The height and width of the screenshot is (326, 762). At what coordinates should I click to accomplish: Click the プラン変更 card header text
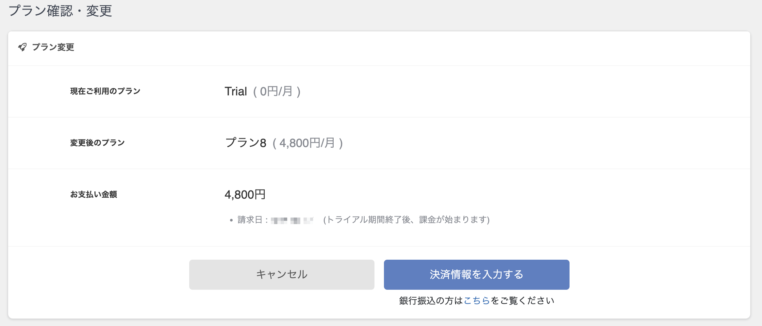[53, 47]
